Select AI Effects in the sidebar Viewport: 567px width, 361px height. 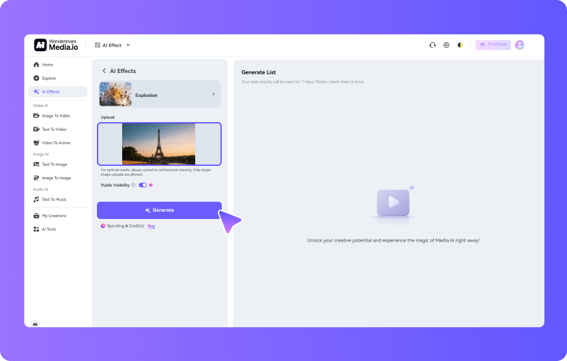point(58,92)
